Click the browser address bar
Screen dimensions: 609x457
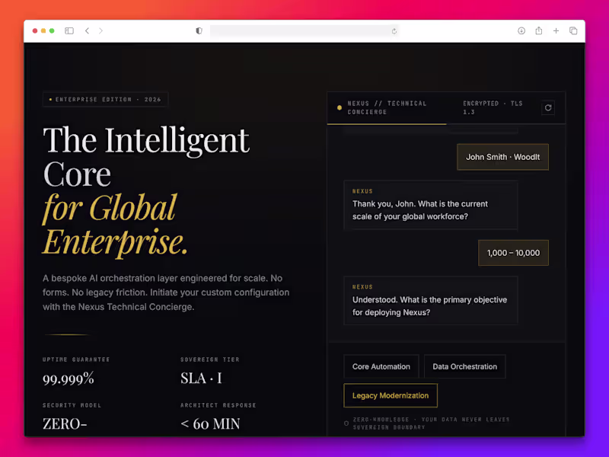(x=304, y=31)
